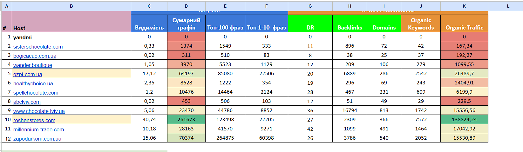Select the cell with value 17042,92

(x=464, y=129)
